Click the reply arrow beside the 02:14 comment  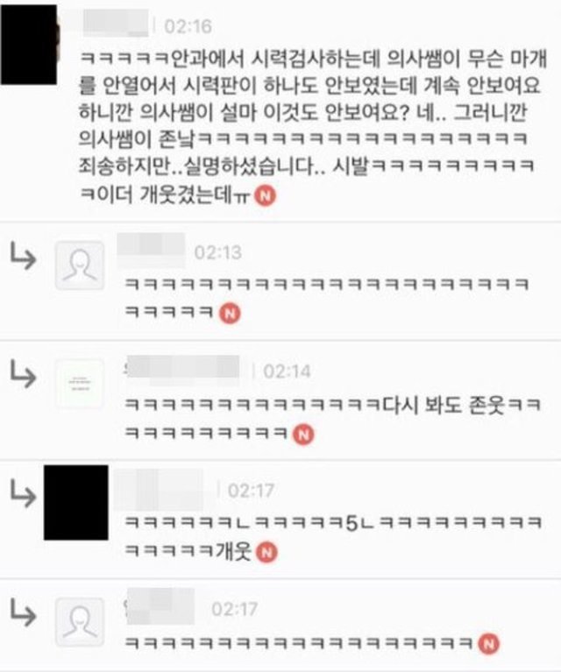point(23,374)
